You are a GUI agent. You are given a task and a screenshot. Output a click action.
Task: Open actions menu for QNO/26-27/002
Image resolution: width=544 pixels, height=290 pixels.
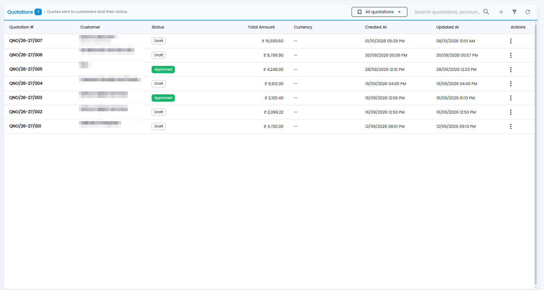[x=511, y=112]
